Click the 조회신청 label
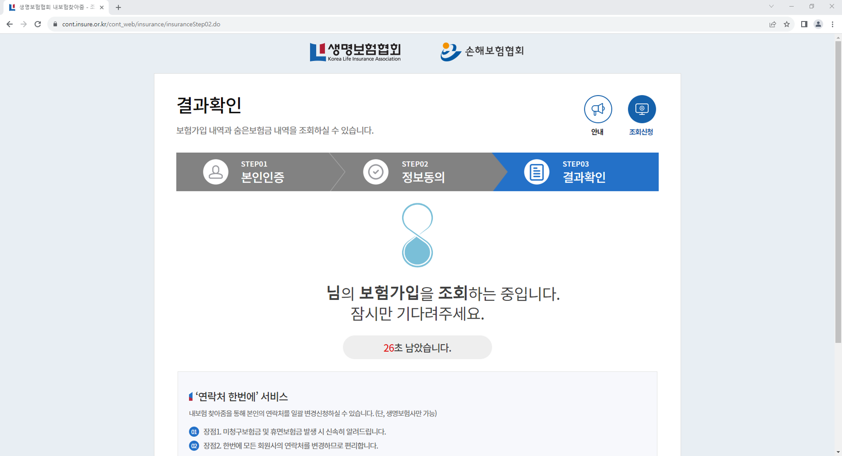This screenshot has height=456, width=842. point(641,132)
